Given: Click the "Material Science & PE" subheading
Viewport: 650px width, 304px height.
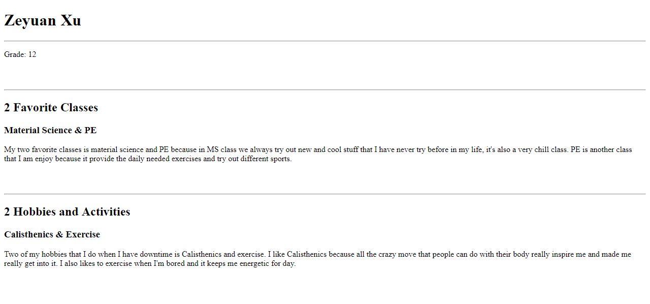Looking at the screenshot, I should coord(50,131).
